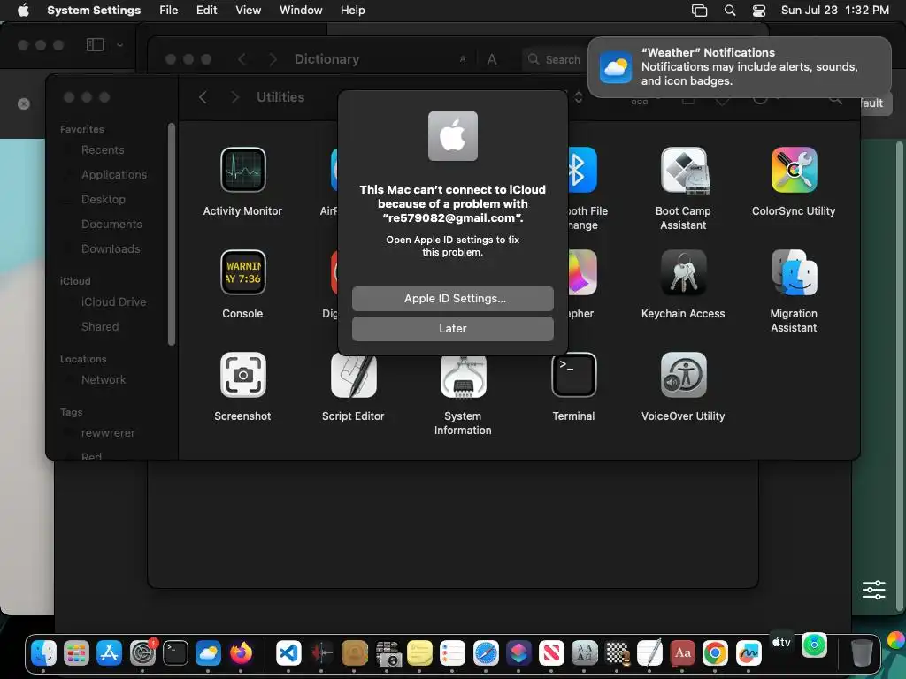
Task: Launch the Screenshot utility icon
Action: click(x=242, y=375)
